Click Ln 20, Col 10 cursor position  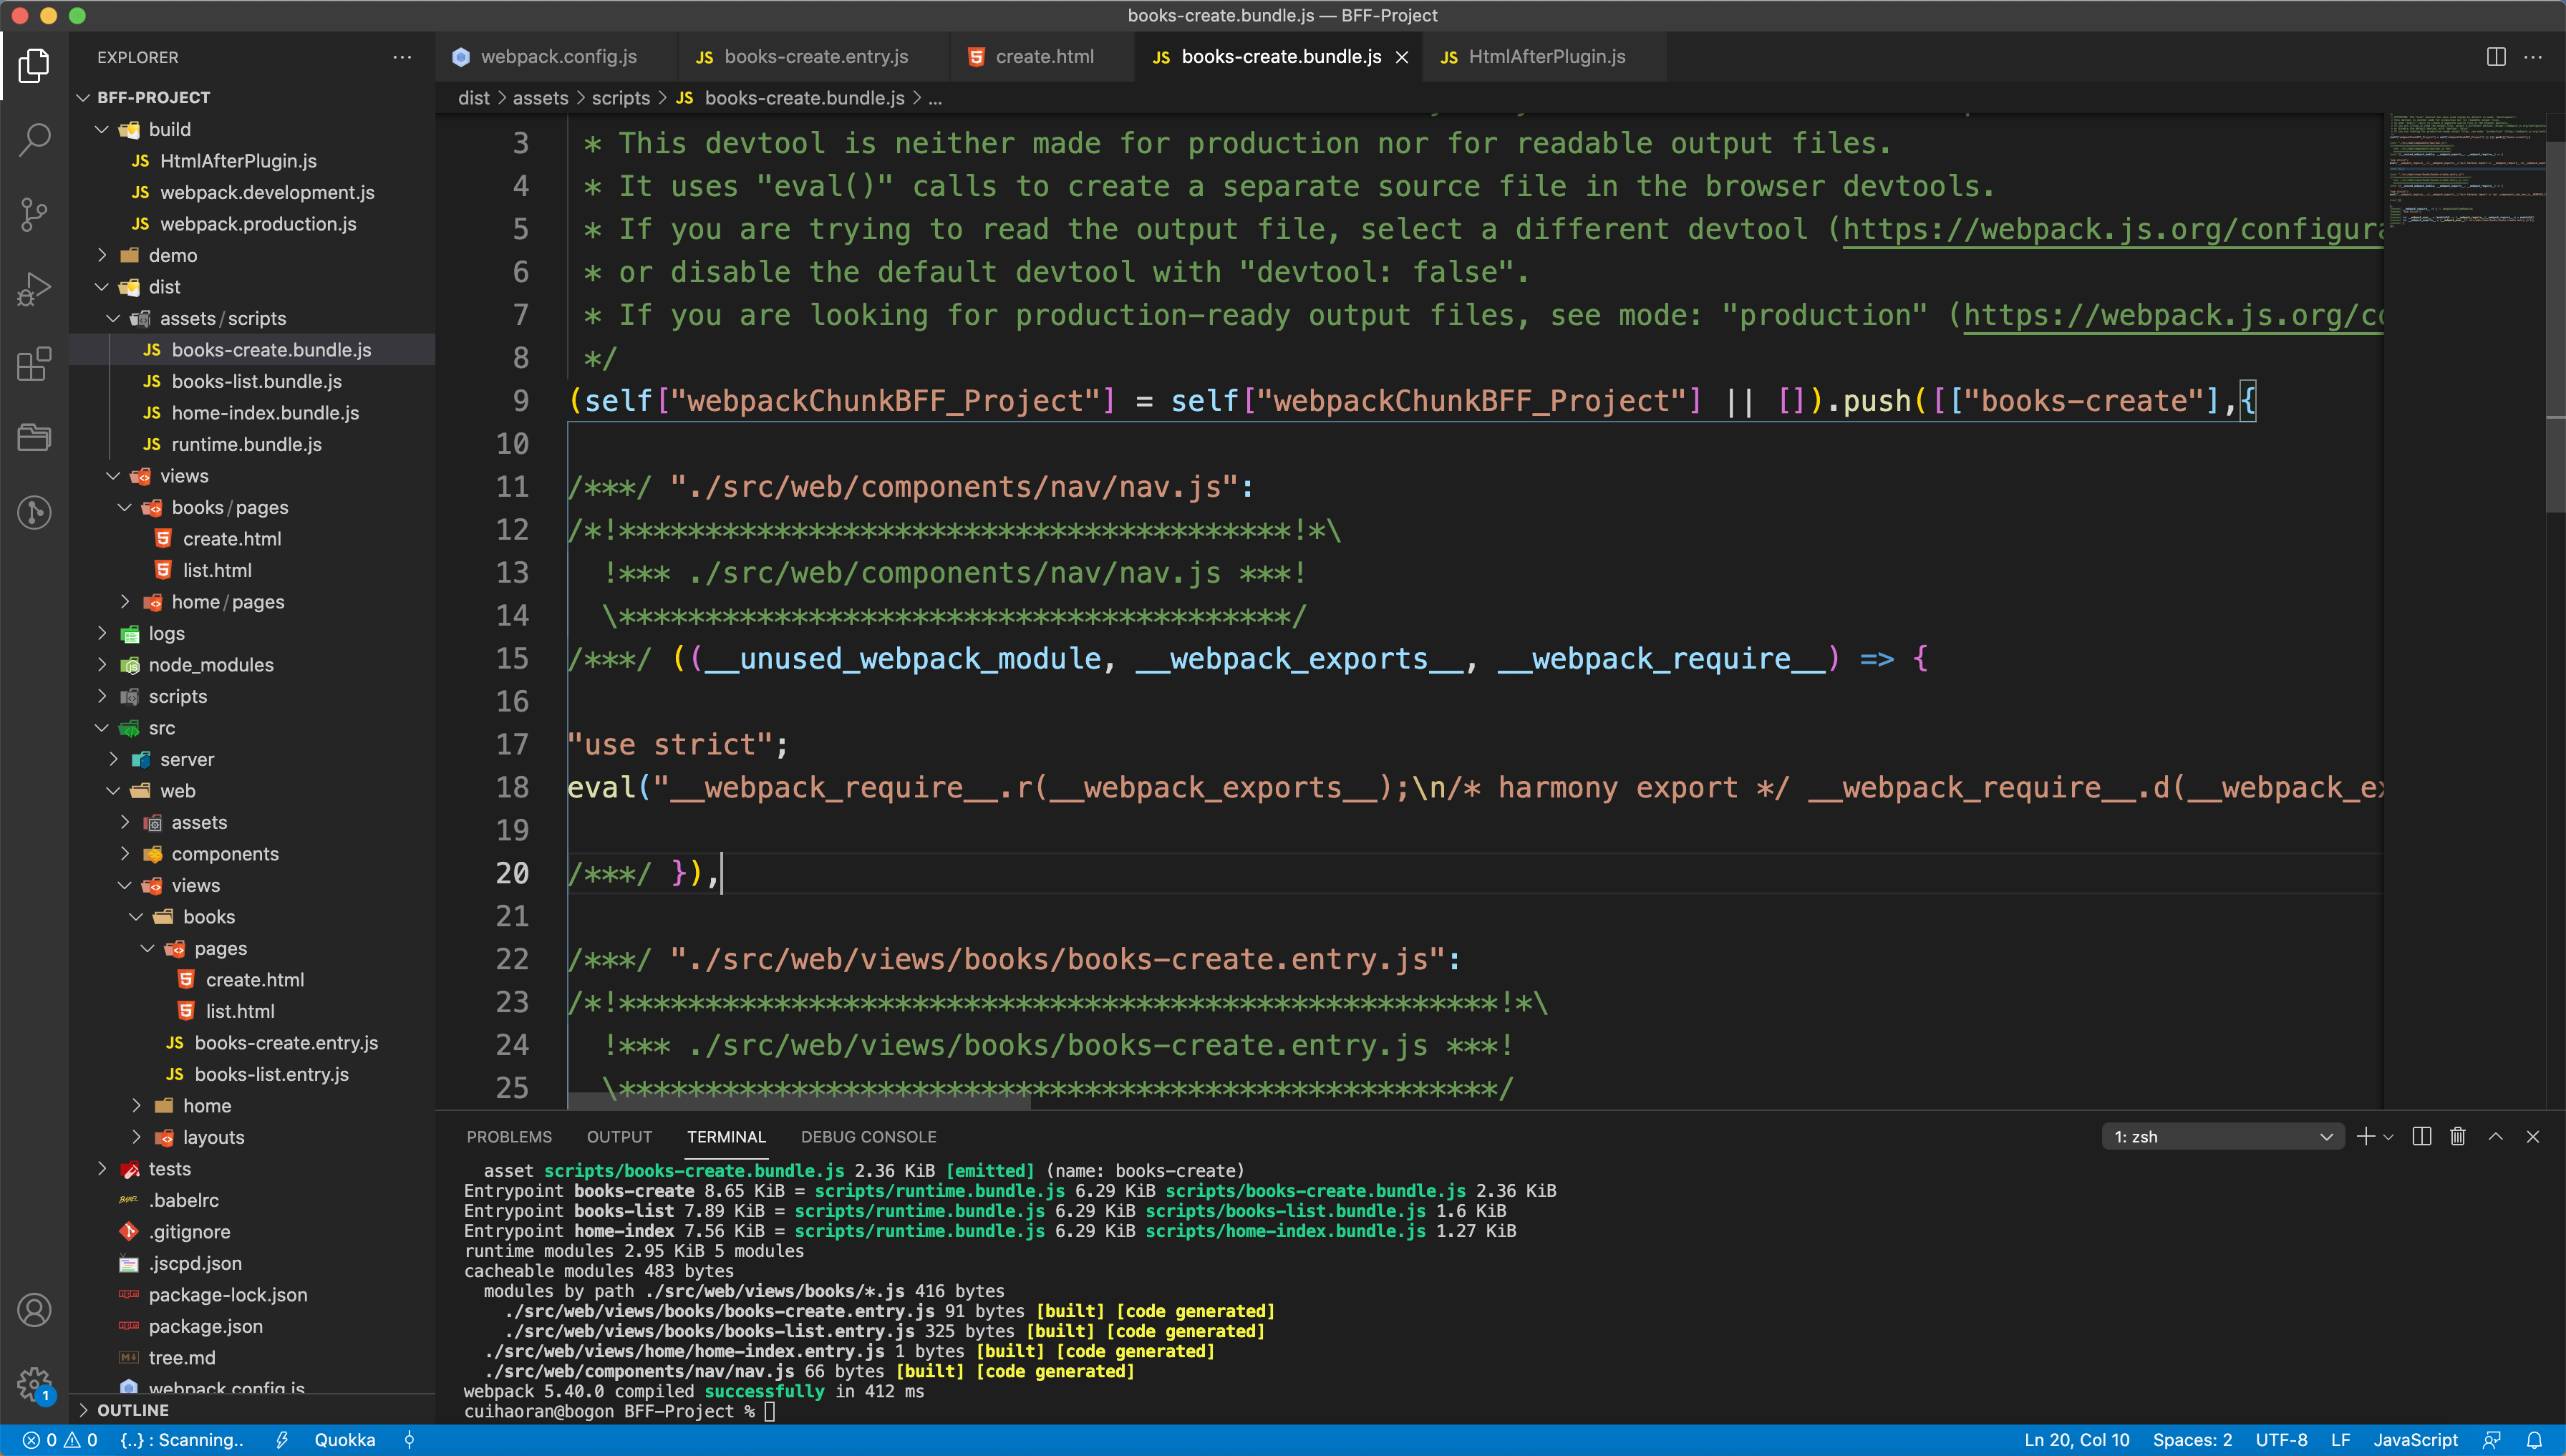tap(2076, 1440)
